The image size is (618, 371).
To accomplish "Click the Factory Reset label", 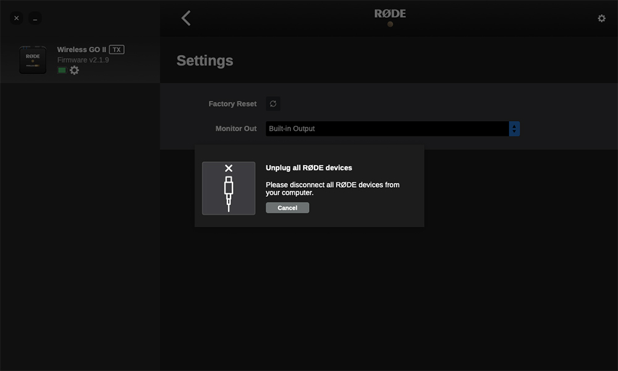I will [232, 104].
